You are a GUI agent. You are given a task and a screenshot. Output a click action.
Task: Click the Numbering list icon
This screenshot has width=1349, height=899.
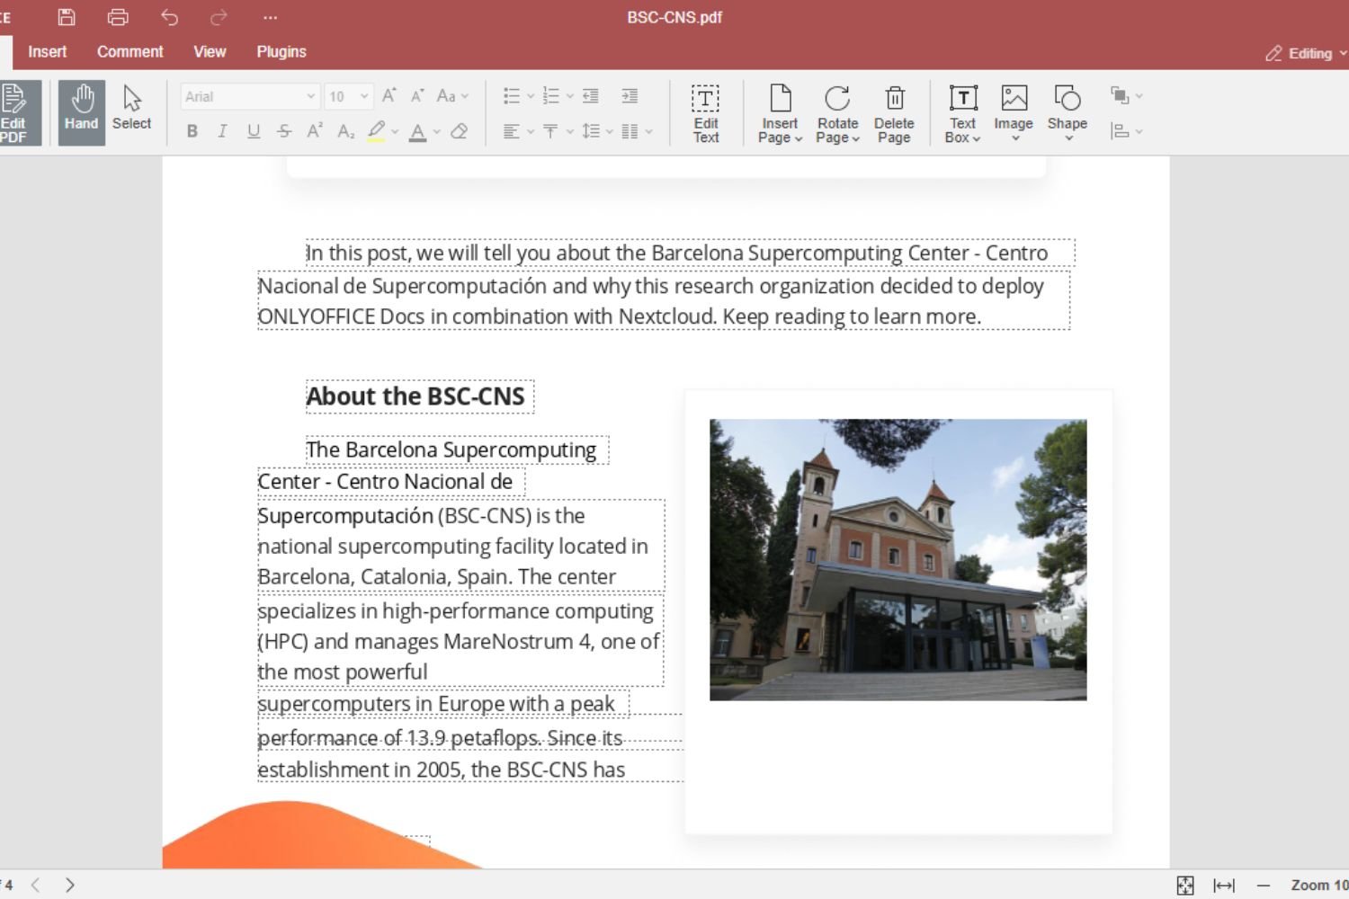[551, 96]
